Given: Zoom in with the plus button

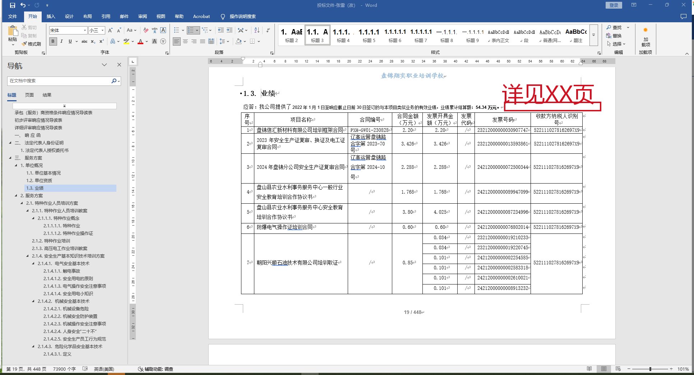Looking at the screenshot, I should (x=671, y=369).
